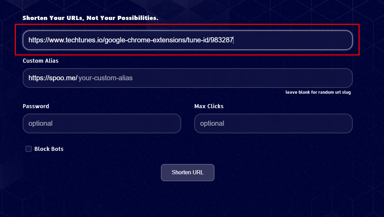Click the "Custom Alias" field label

coord(41,61)
